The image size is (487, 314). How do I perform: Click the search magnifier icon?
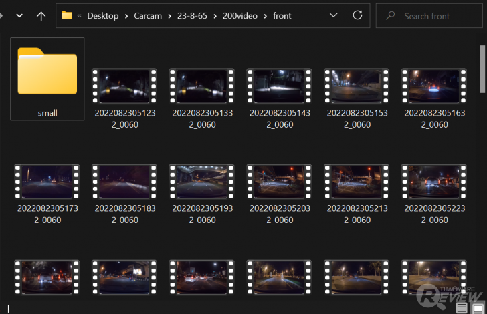coord(391,15)
